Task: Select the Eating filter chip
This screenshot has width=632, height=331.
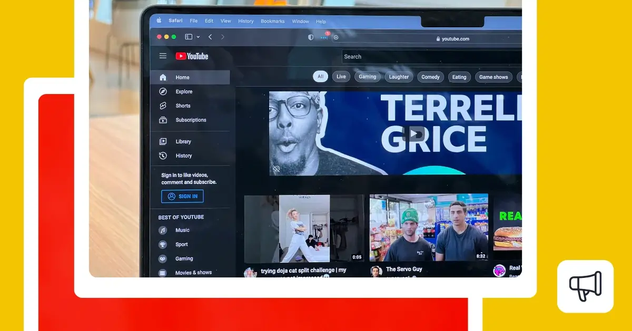Action: [x=459, y=77]
